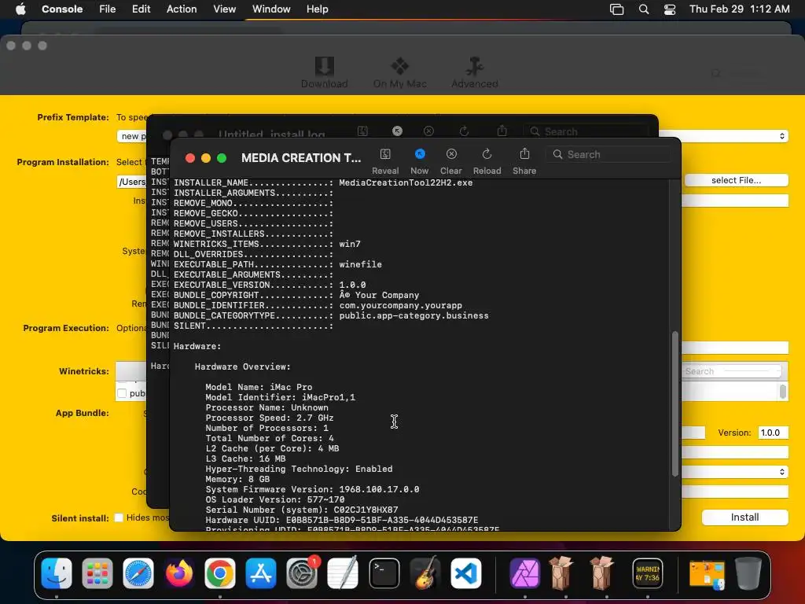Image resolution: width=805 pixels, height=604 pixels.
Task: Open the View menu
Action: (x=224, y=9)
